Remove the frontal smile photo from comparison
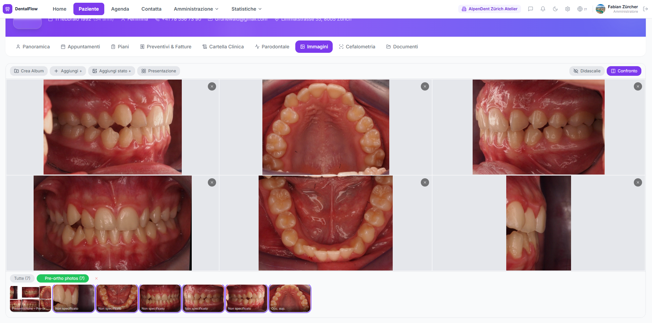The width and height of the screenshot is (652, 323). 212,182
